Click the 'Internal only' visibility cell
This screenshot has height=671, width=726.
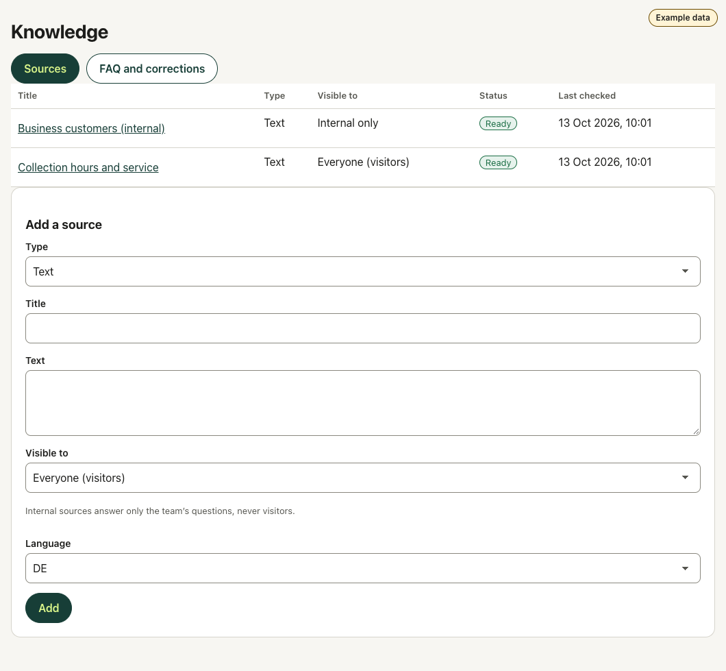(348, 123)
